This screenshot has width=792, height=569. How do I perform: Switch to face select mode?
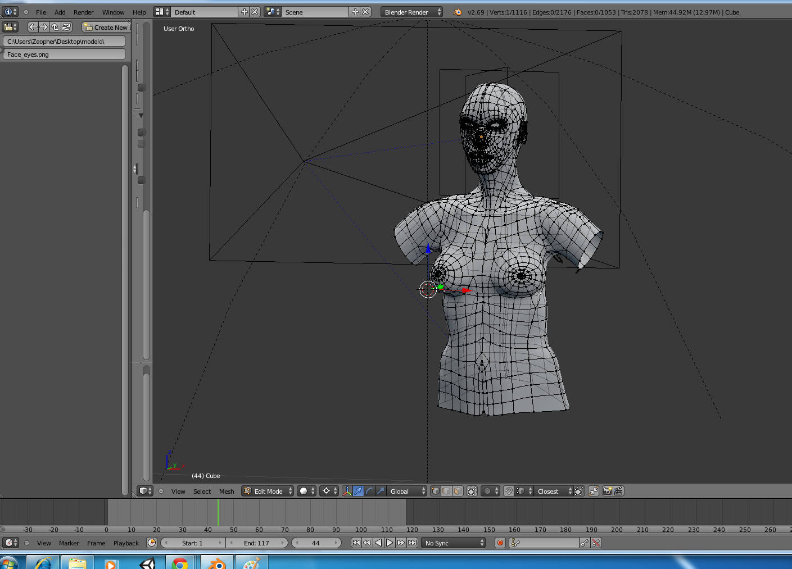(x=458, y=491)
